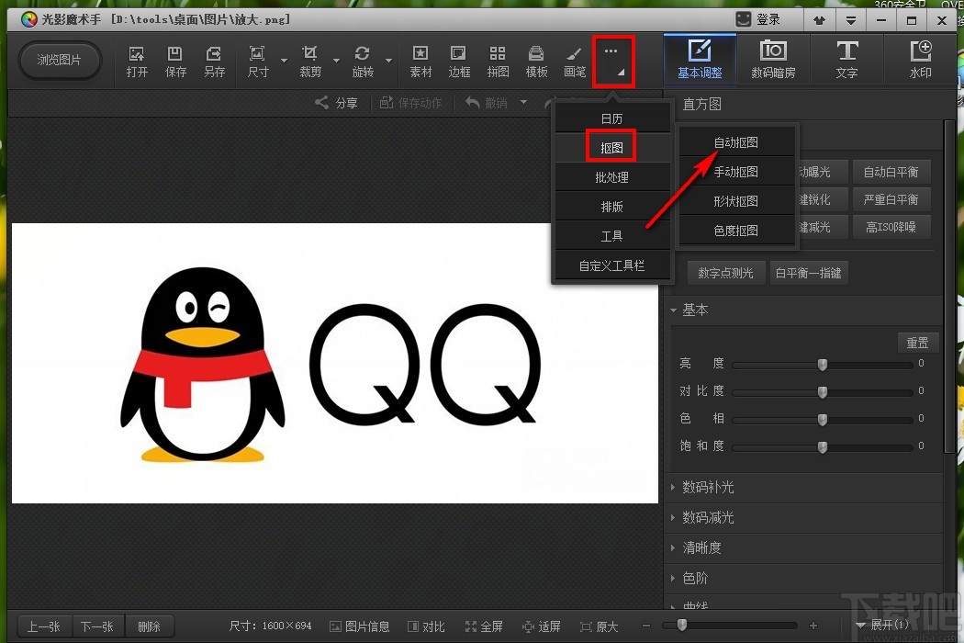Click 保存动作 save action
964x643 pixels.
tap(410, 103)
